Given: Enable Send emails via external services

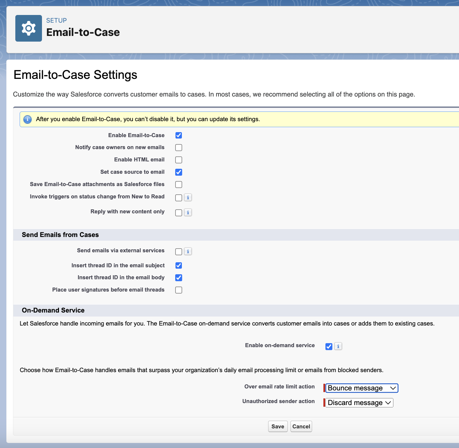Looking at the screenshot, I should click(179, 252).
